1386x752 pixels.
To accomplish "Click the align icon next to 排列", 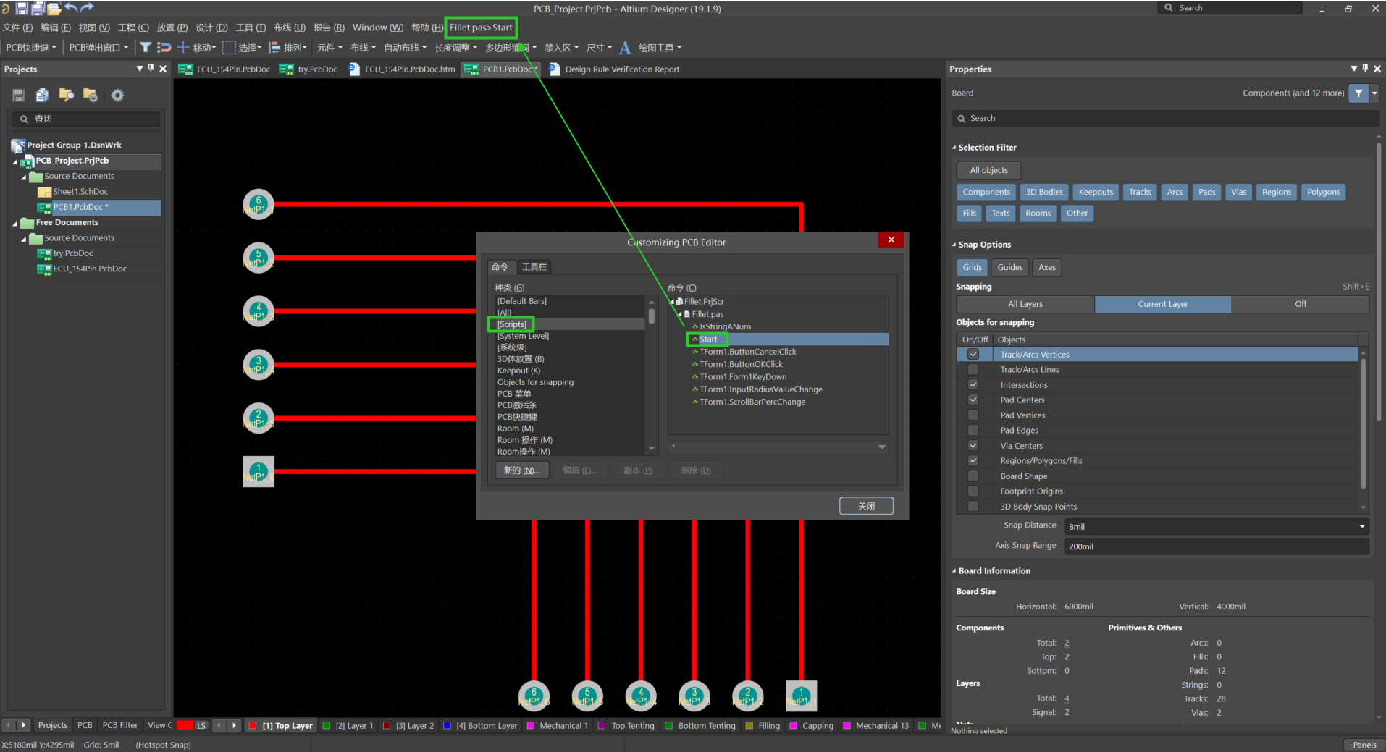I will coord(274,48).
